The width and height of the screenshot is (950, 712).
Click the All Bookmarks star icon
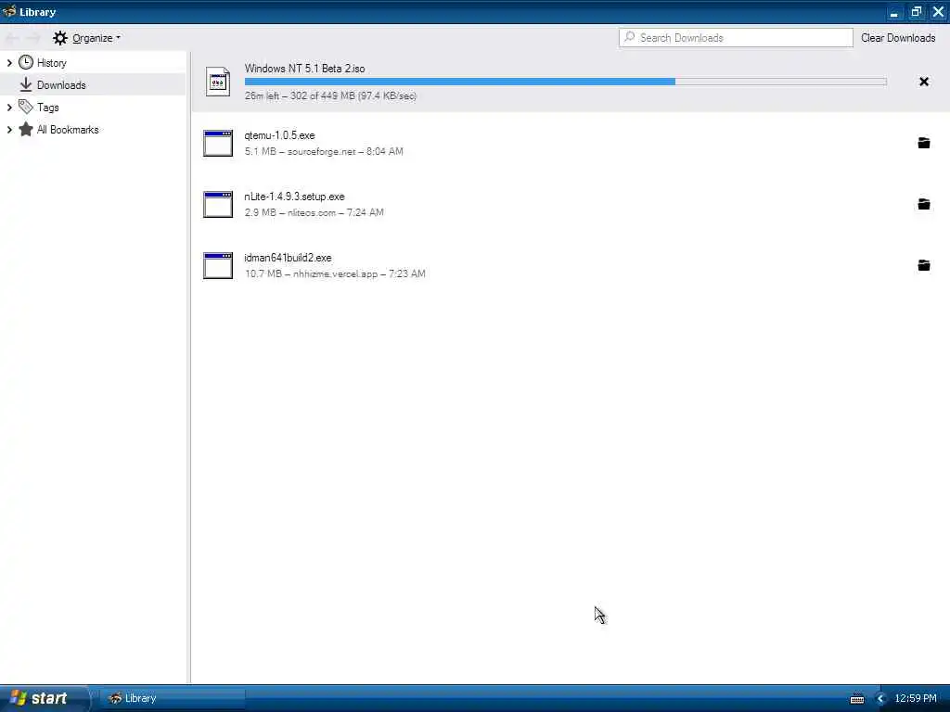[26, 130]
